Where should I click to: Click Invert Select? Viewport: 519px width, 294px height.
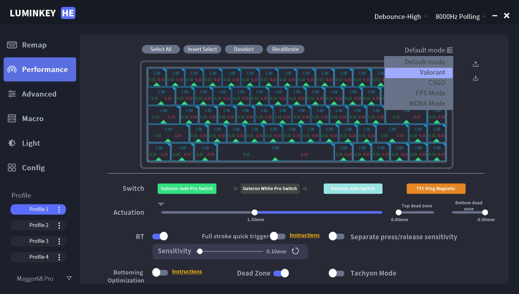(202, 49)
